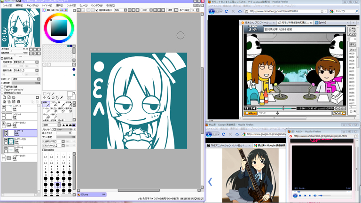Select the 80 brush size preset

coord(57,185)
